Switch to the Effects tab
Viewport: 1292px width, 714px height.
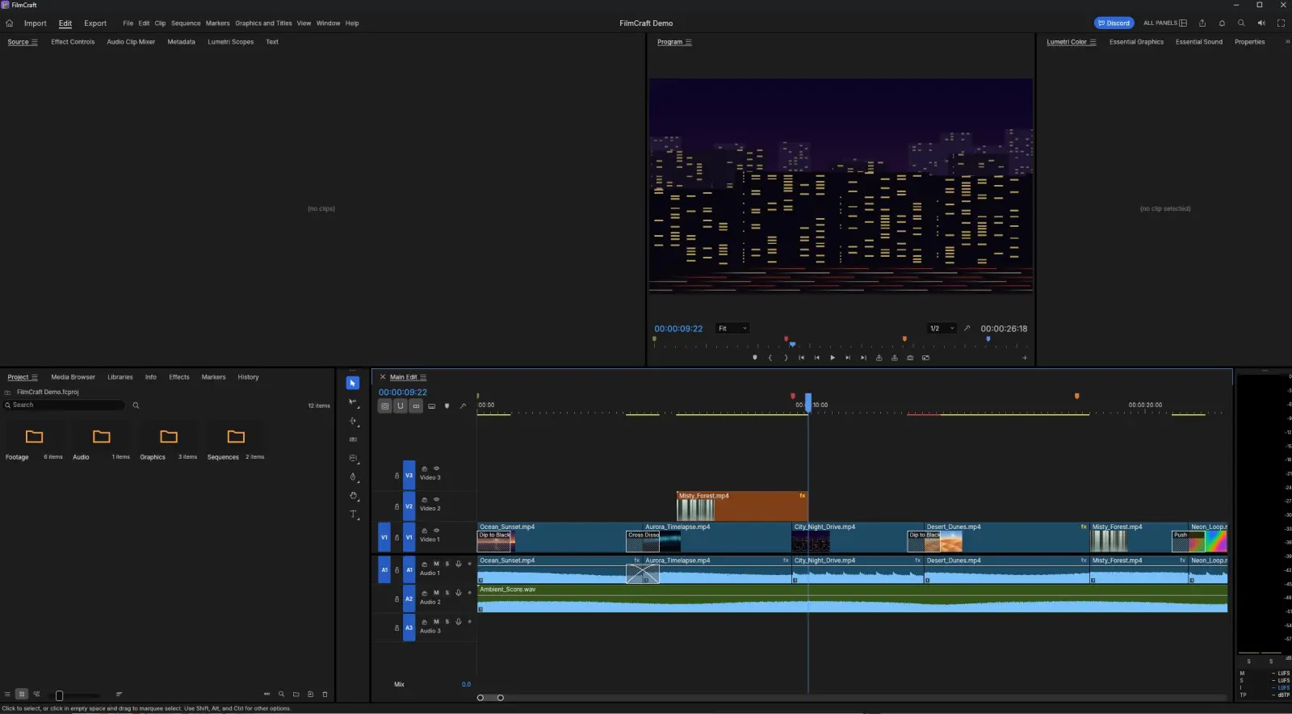click(179, 377)
